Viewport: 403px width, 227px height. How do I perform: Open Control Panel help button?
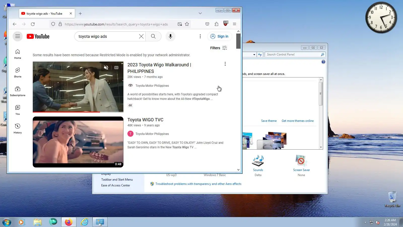point(323,62)
